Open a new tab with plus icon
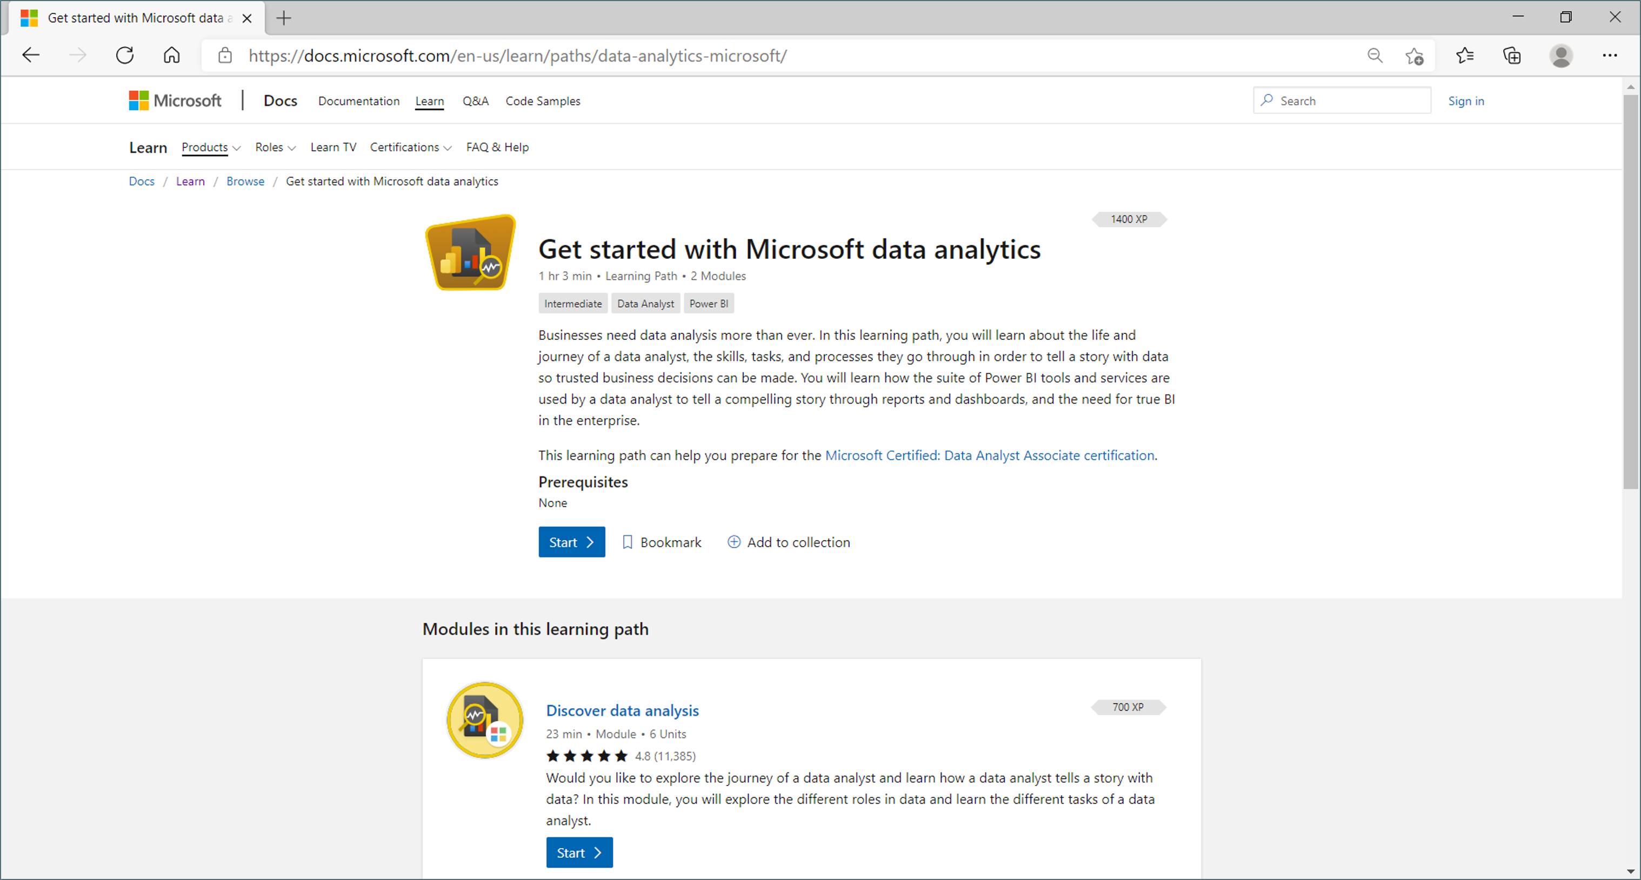The image size is (1641, 880). click(283, 18)
